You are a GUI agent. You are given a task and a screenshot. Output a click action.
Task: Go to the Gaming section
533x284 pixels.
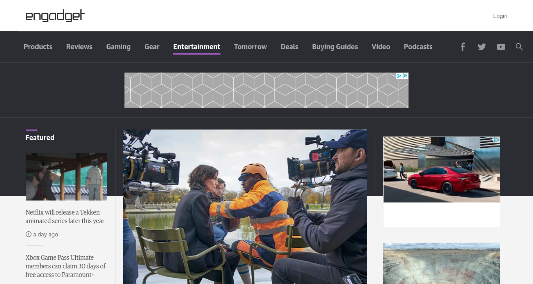pos(118,47)
